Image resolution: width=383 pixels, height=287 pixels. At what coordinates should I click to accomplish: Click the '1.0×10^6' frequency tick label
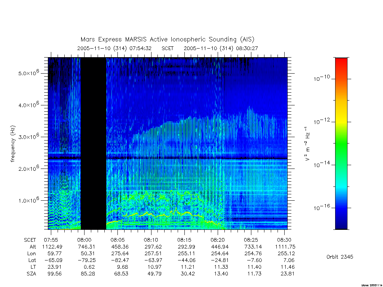coord(28,200)
